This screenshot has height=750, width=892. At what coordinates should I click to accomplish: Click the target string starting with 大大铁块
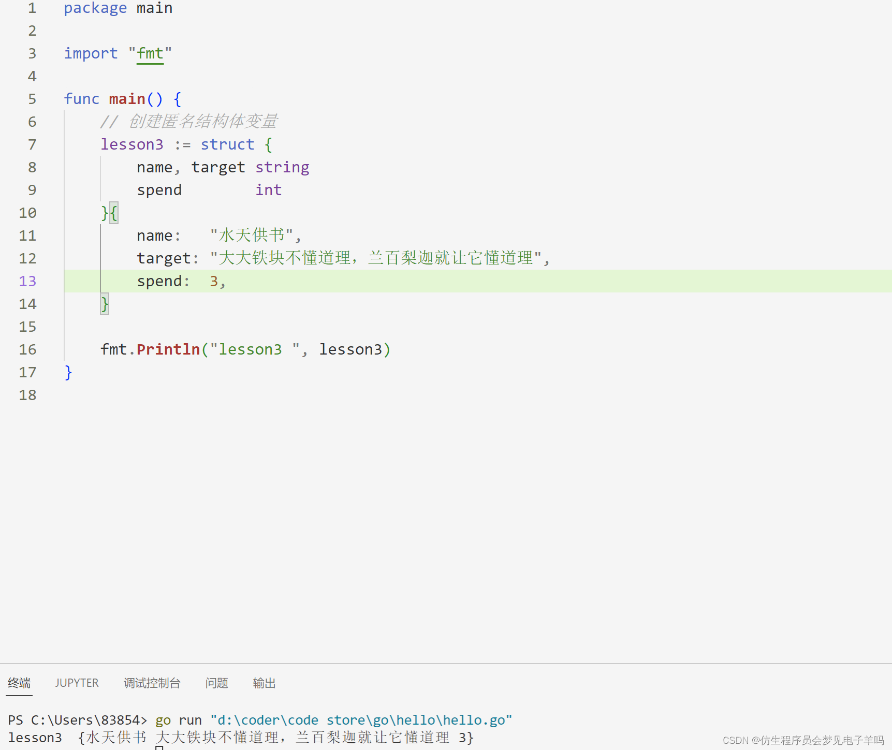tap(376, 258)
